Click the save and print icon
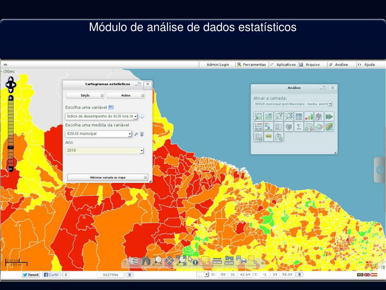 click(x=241, y=260)
